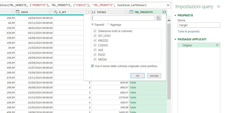Click the Nome field containing Merge1
The width and height of the screenshot is (226, 113).
pos(199,25)
